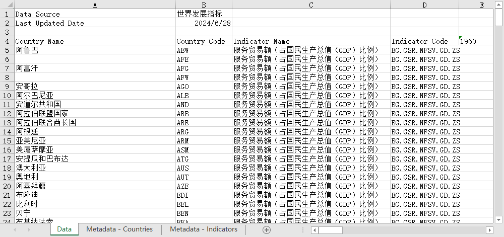The height and width of the screenshot is (237, 504).
Task: Select the Last Updated Date value 2024/6/28
Action: [203, 23]
